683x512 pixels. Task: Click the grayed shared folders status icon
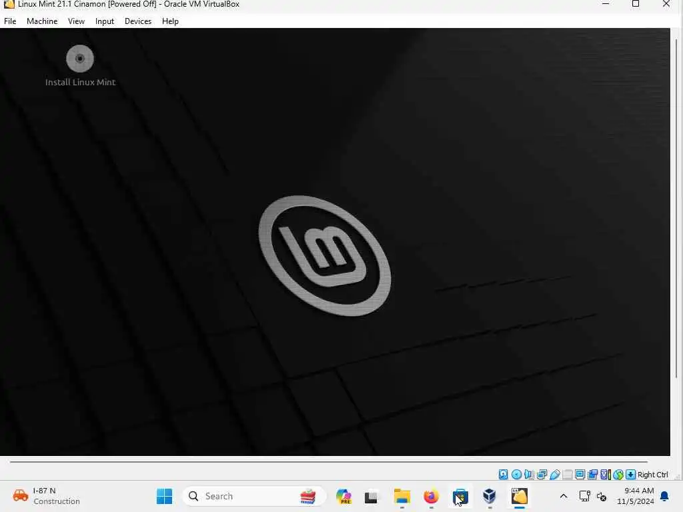coord(567,475)
